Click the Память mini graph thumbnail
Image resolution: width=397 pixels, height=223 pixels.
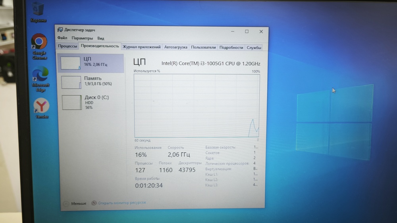71,82
